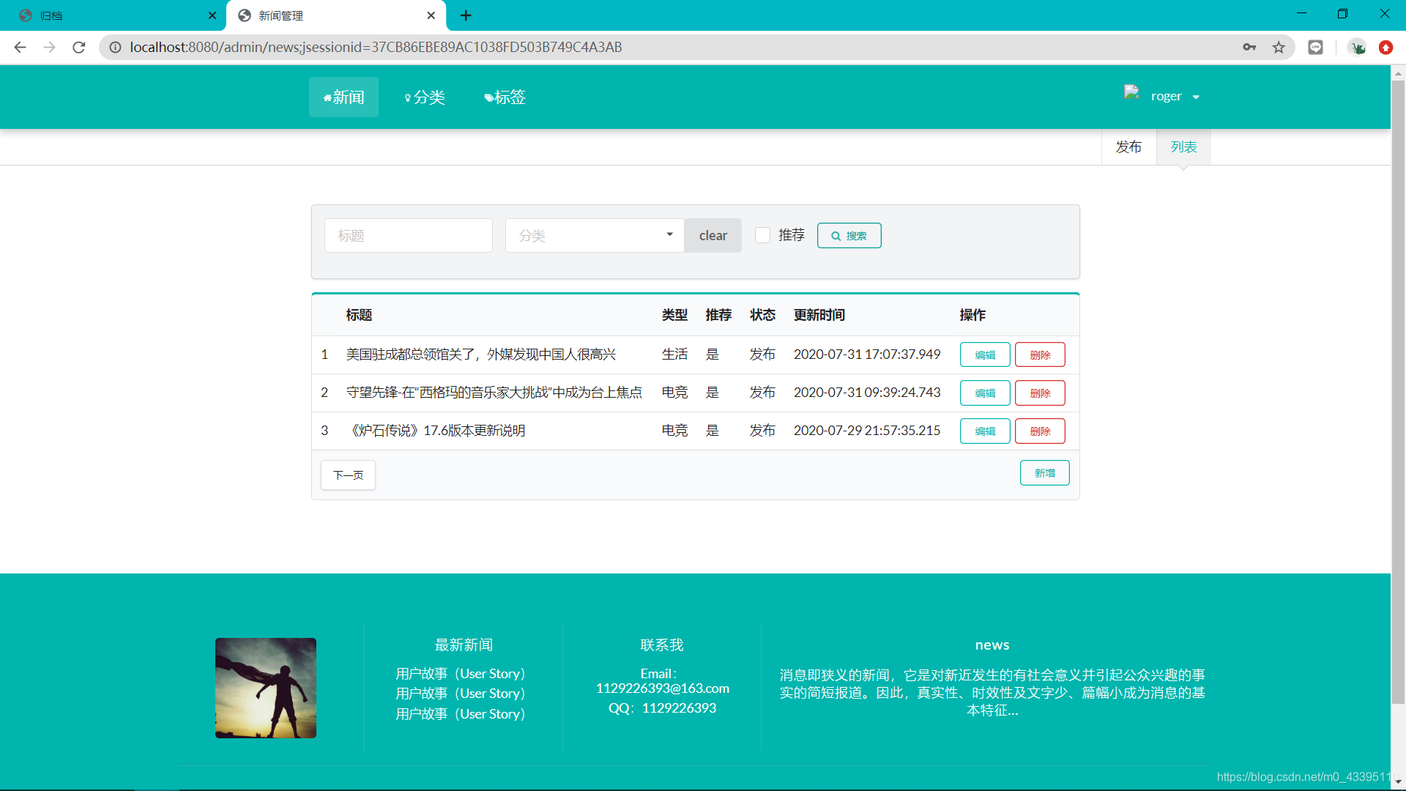
Task: Click roger's avatar image
Action: pos(1131,93)
